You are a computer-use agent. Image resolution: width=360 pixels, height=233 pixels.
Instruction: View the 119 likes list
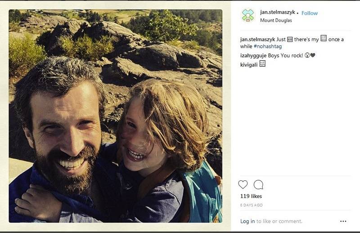coord(251,196)
